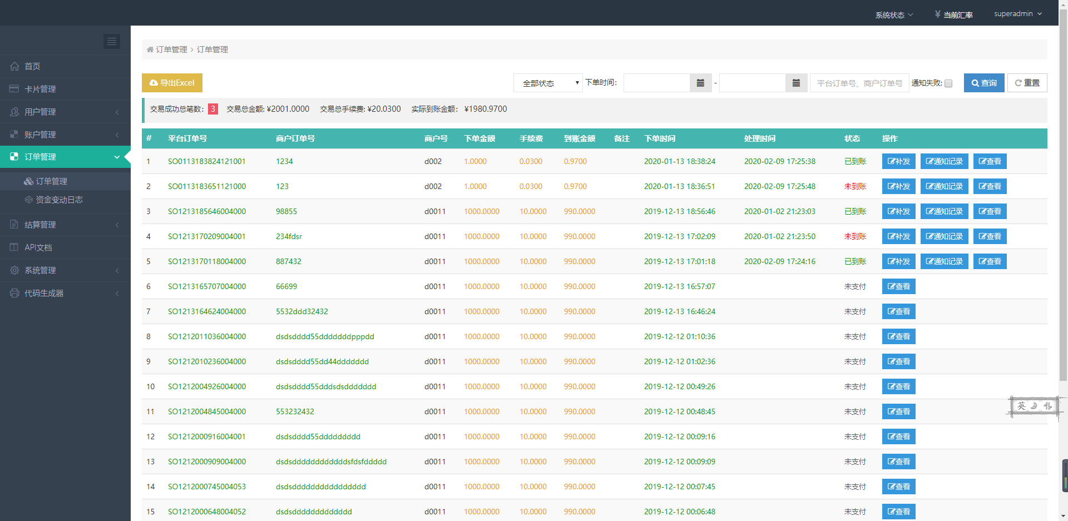Click the 下单时间 column header

pos(660,138)
